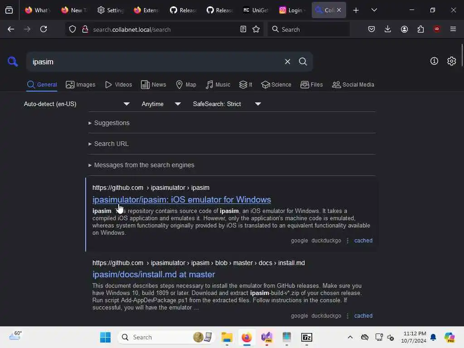The image size is (464, 348).
Task: Open the language dropdown Auto-detect (en-US)
Action: 77,104
